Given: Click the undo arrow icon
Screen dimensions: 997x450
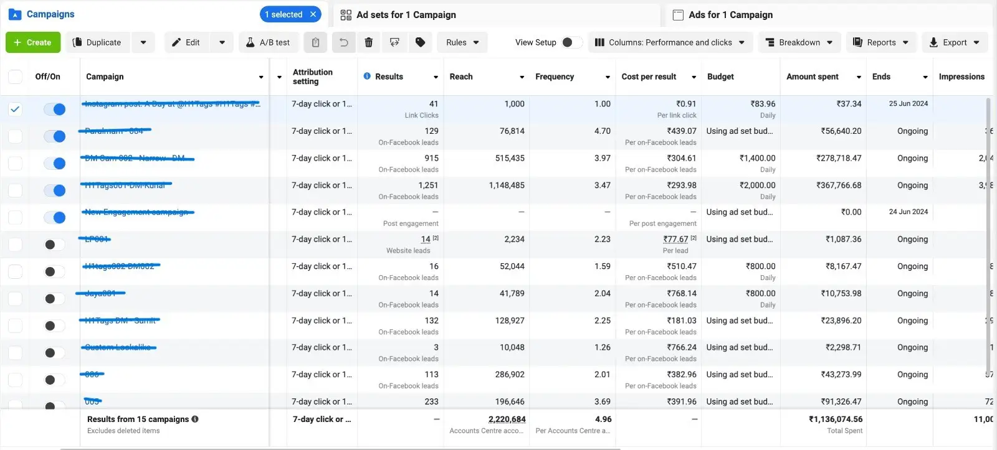Looking at the screenshot, I should coord(343,42).
